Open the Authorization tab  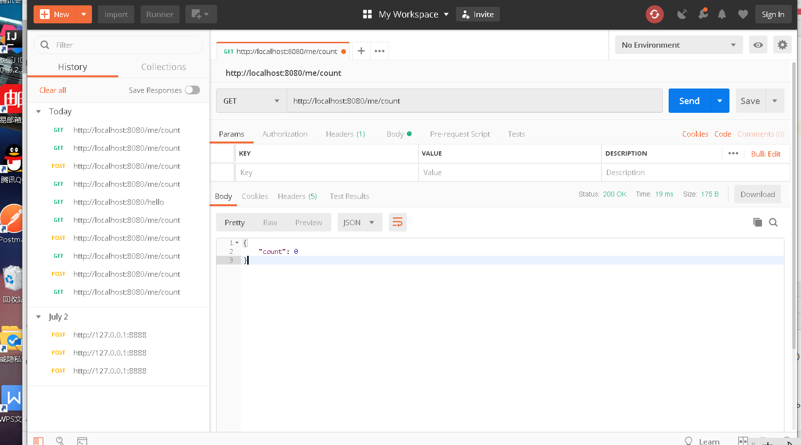tap(285, 134)
